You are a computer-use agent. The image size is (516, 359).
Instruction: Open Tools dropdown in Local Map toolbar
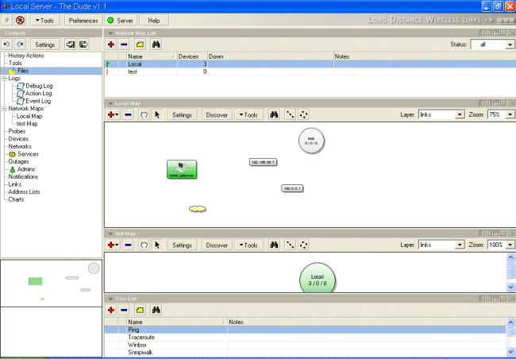(x=248, y=114)
